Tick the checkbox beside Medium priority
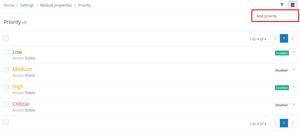This screenshot has width=300, height=139. tap(6, 70)
